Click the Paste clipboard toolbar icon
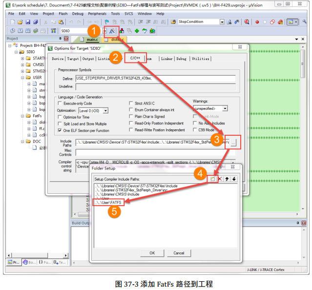This screenshot has height=290, width=312. 62,22
